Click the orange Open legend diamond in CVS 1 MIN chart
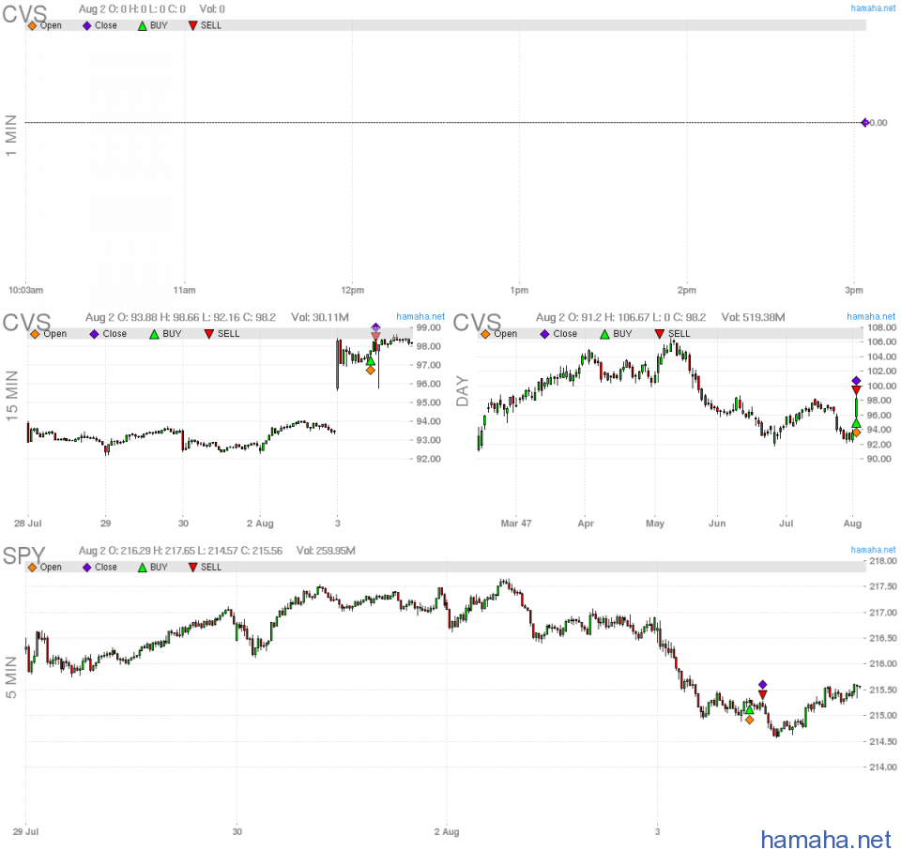Image resolution: width=901 pixels, height=850 pixels. tap(32, 26)
